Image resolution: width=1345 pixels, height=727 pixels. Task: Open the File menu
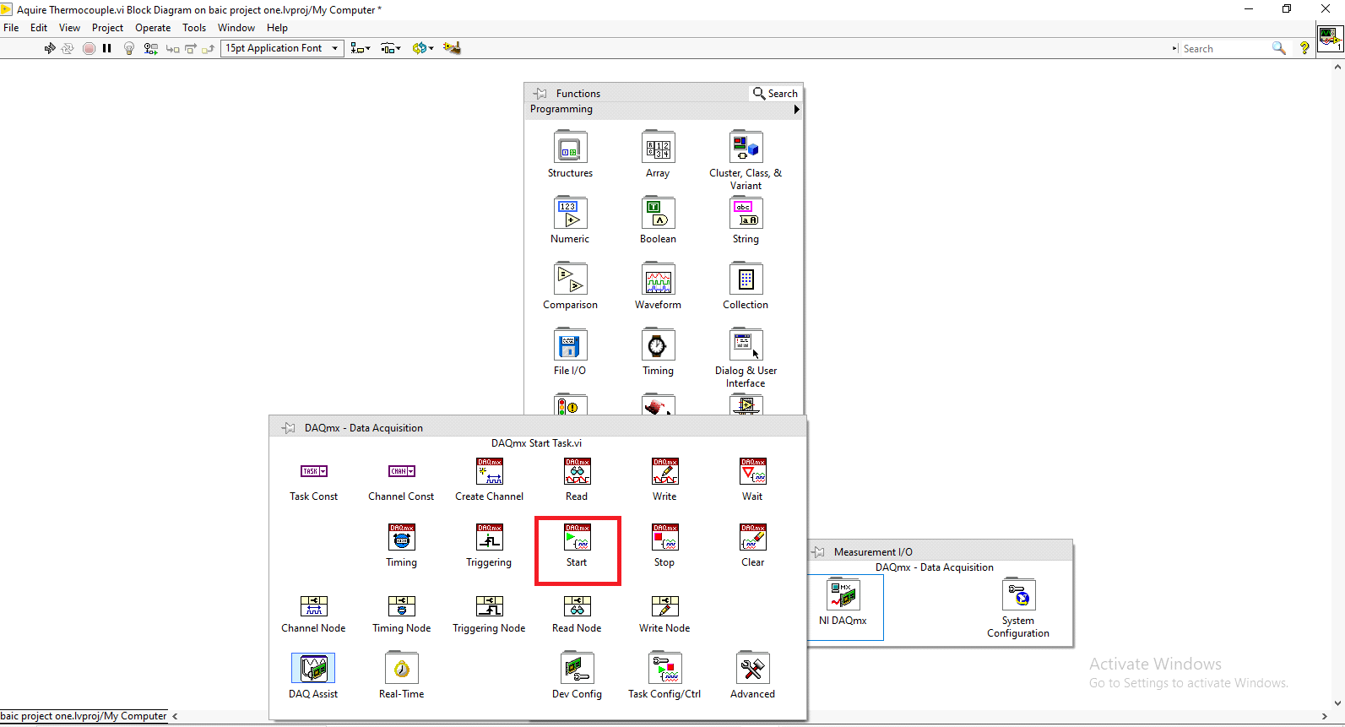coord(11,28)
